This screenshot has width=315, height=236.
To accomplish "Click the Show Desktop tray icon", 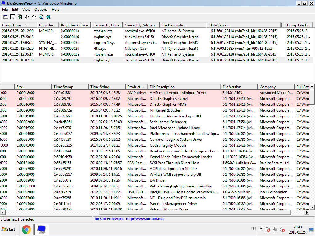I will [312, 229].
